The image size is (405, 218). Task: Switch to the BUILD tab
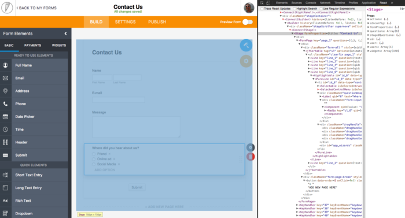96,22
